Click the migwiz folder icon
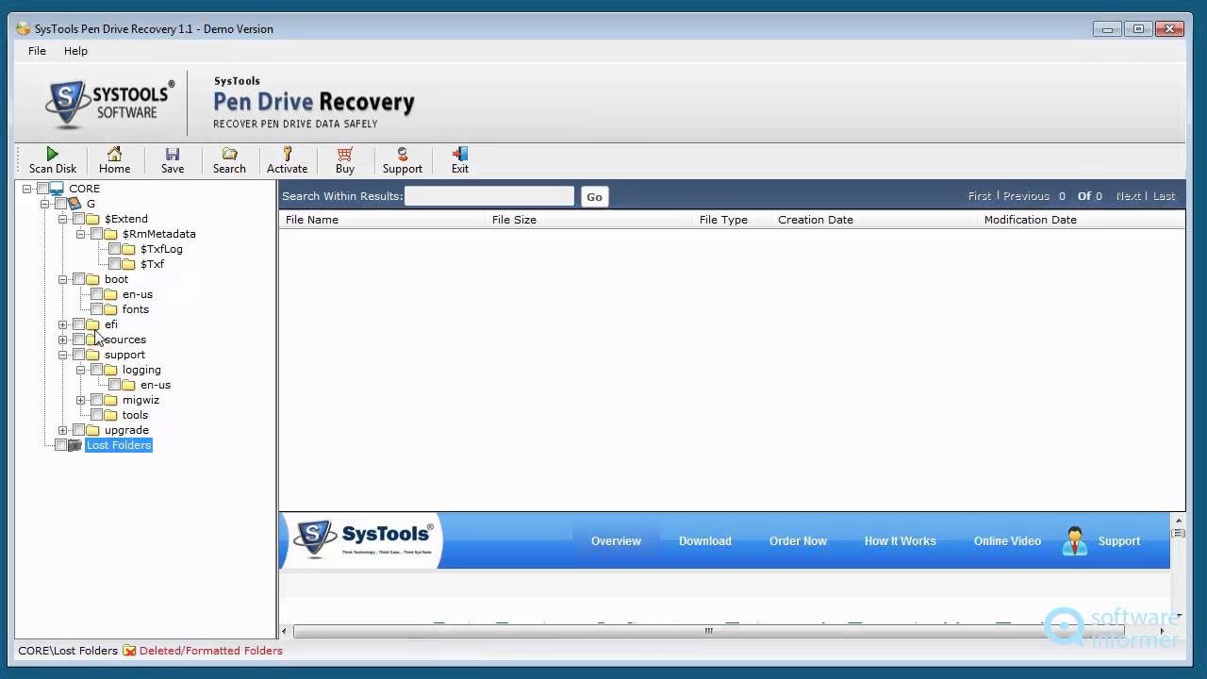 (110, 400)
